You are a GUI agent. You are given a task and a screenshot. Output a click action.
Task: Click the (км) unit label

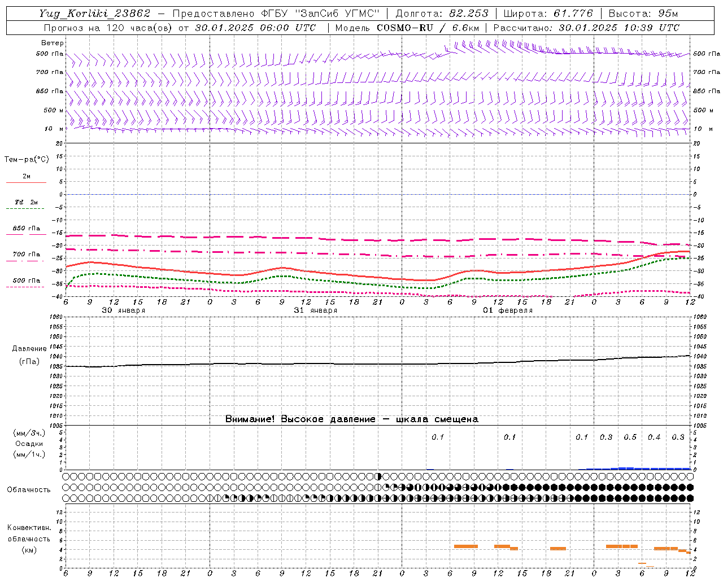click(x=29, y=550)
